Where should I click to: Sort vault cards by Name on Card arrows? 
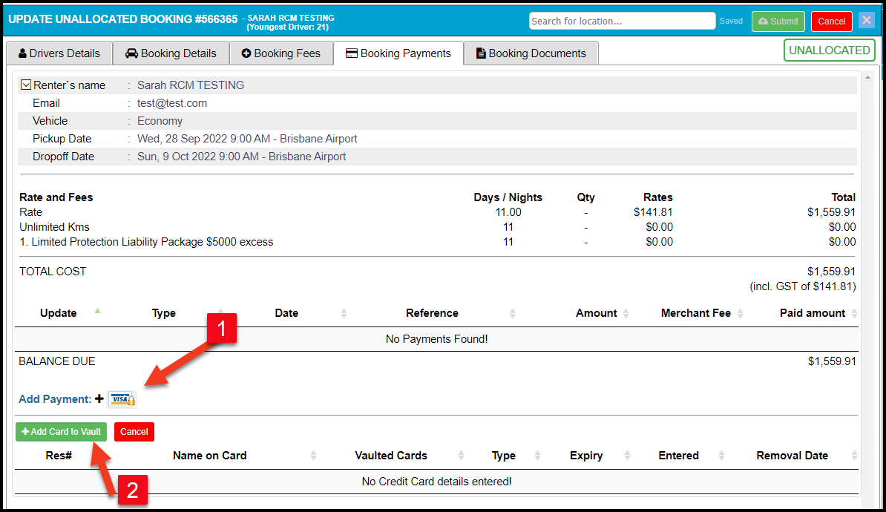click(314, 456)
